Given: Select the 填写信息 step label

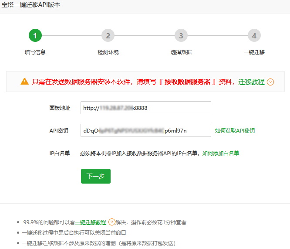Looking at the screenshot, I should [35, 52].
